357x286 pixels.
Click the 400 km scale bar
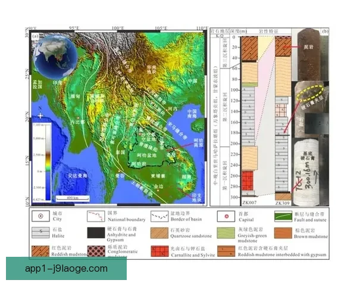click(73, 198)
